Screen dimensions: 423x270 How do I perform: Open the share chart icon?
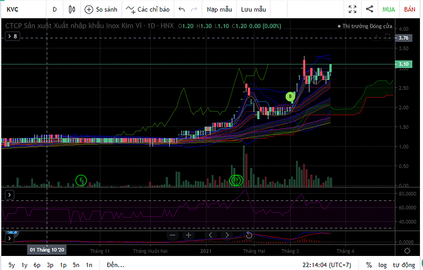point(369,9)
